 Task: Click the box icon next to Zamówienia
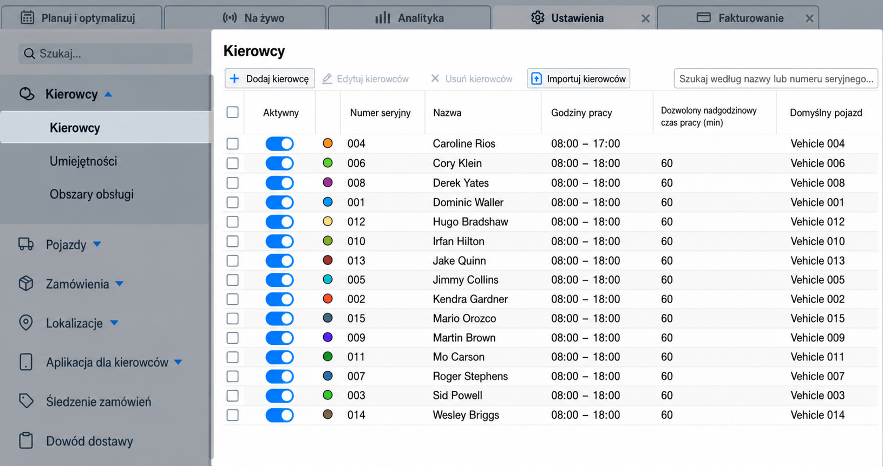click(26, 284)
